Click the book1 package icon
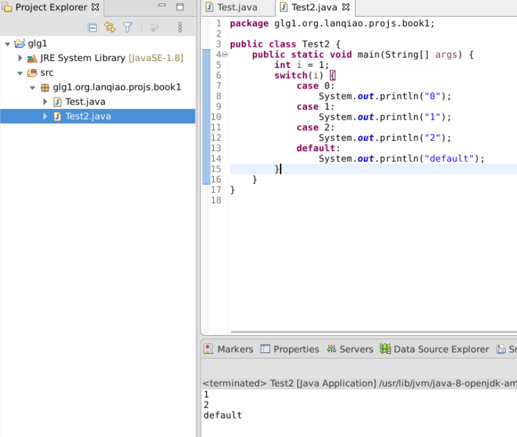Viewport: 517px width, 437px height. coord(45,87)
